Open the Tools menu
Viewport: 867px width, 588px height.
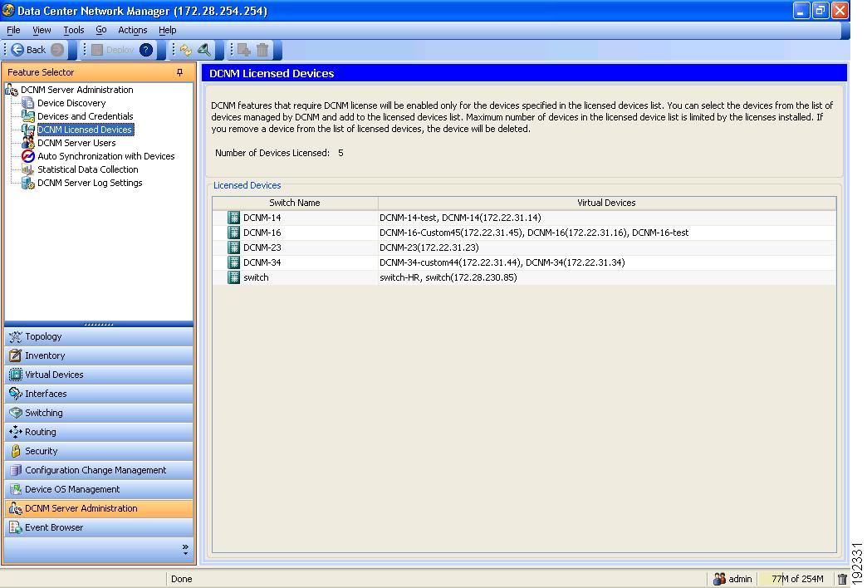(x=73, y=30)
